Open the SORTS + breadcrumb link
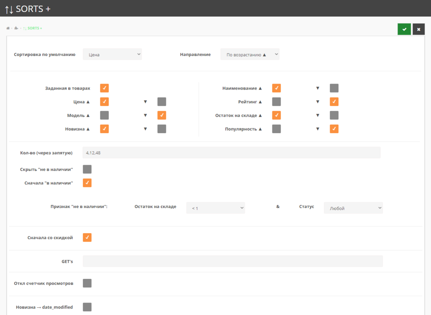Viewport: 431px width, 315px height. point(34,28)
